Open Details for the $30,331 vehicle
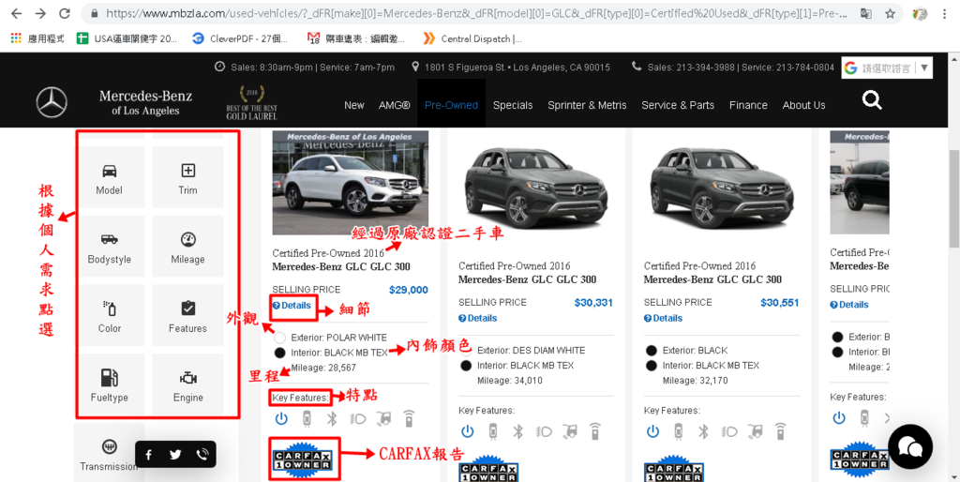The image size is (960, 482). pyautogui.click(x=478, y=318)
